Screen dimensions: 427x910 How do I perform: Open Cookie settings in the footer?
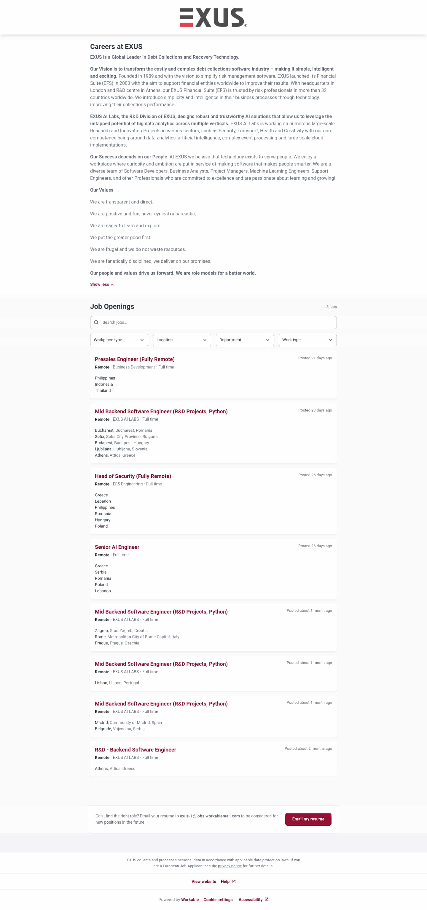pyautogui.click(x=218, y=899)
